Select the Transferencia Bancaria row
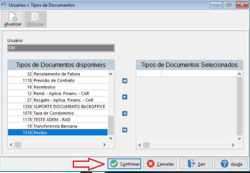Screen dimensions: 250x173 58,126
